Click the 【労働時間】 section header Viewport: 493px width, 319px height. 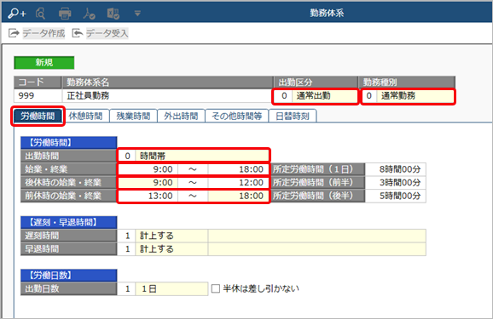point(69,143)
